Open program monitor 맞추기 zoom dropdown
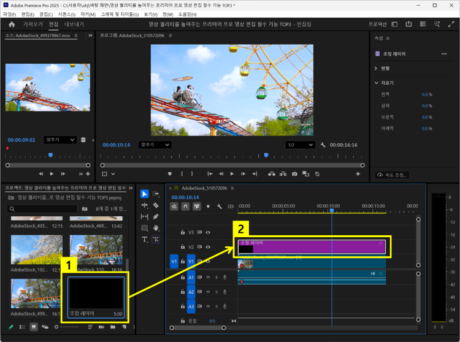Viewport: 460px width, 342px height. [x=155, y=145]
